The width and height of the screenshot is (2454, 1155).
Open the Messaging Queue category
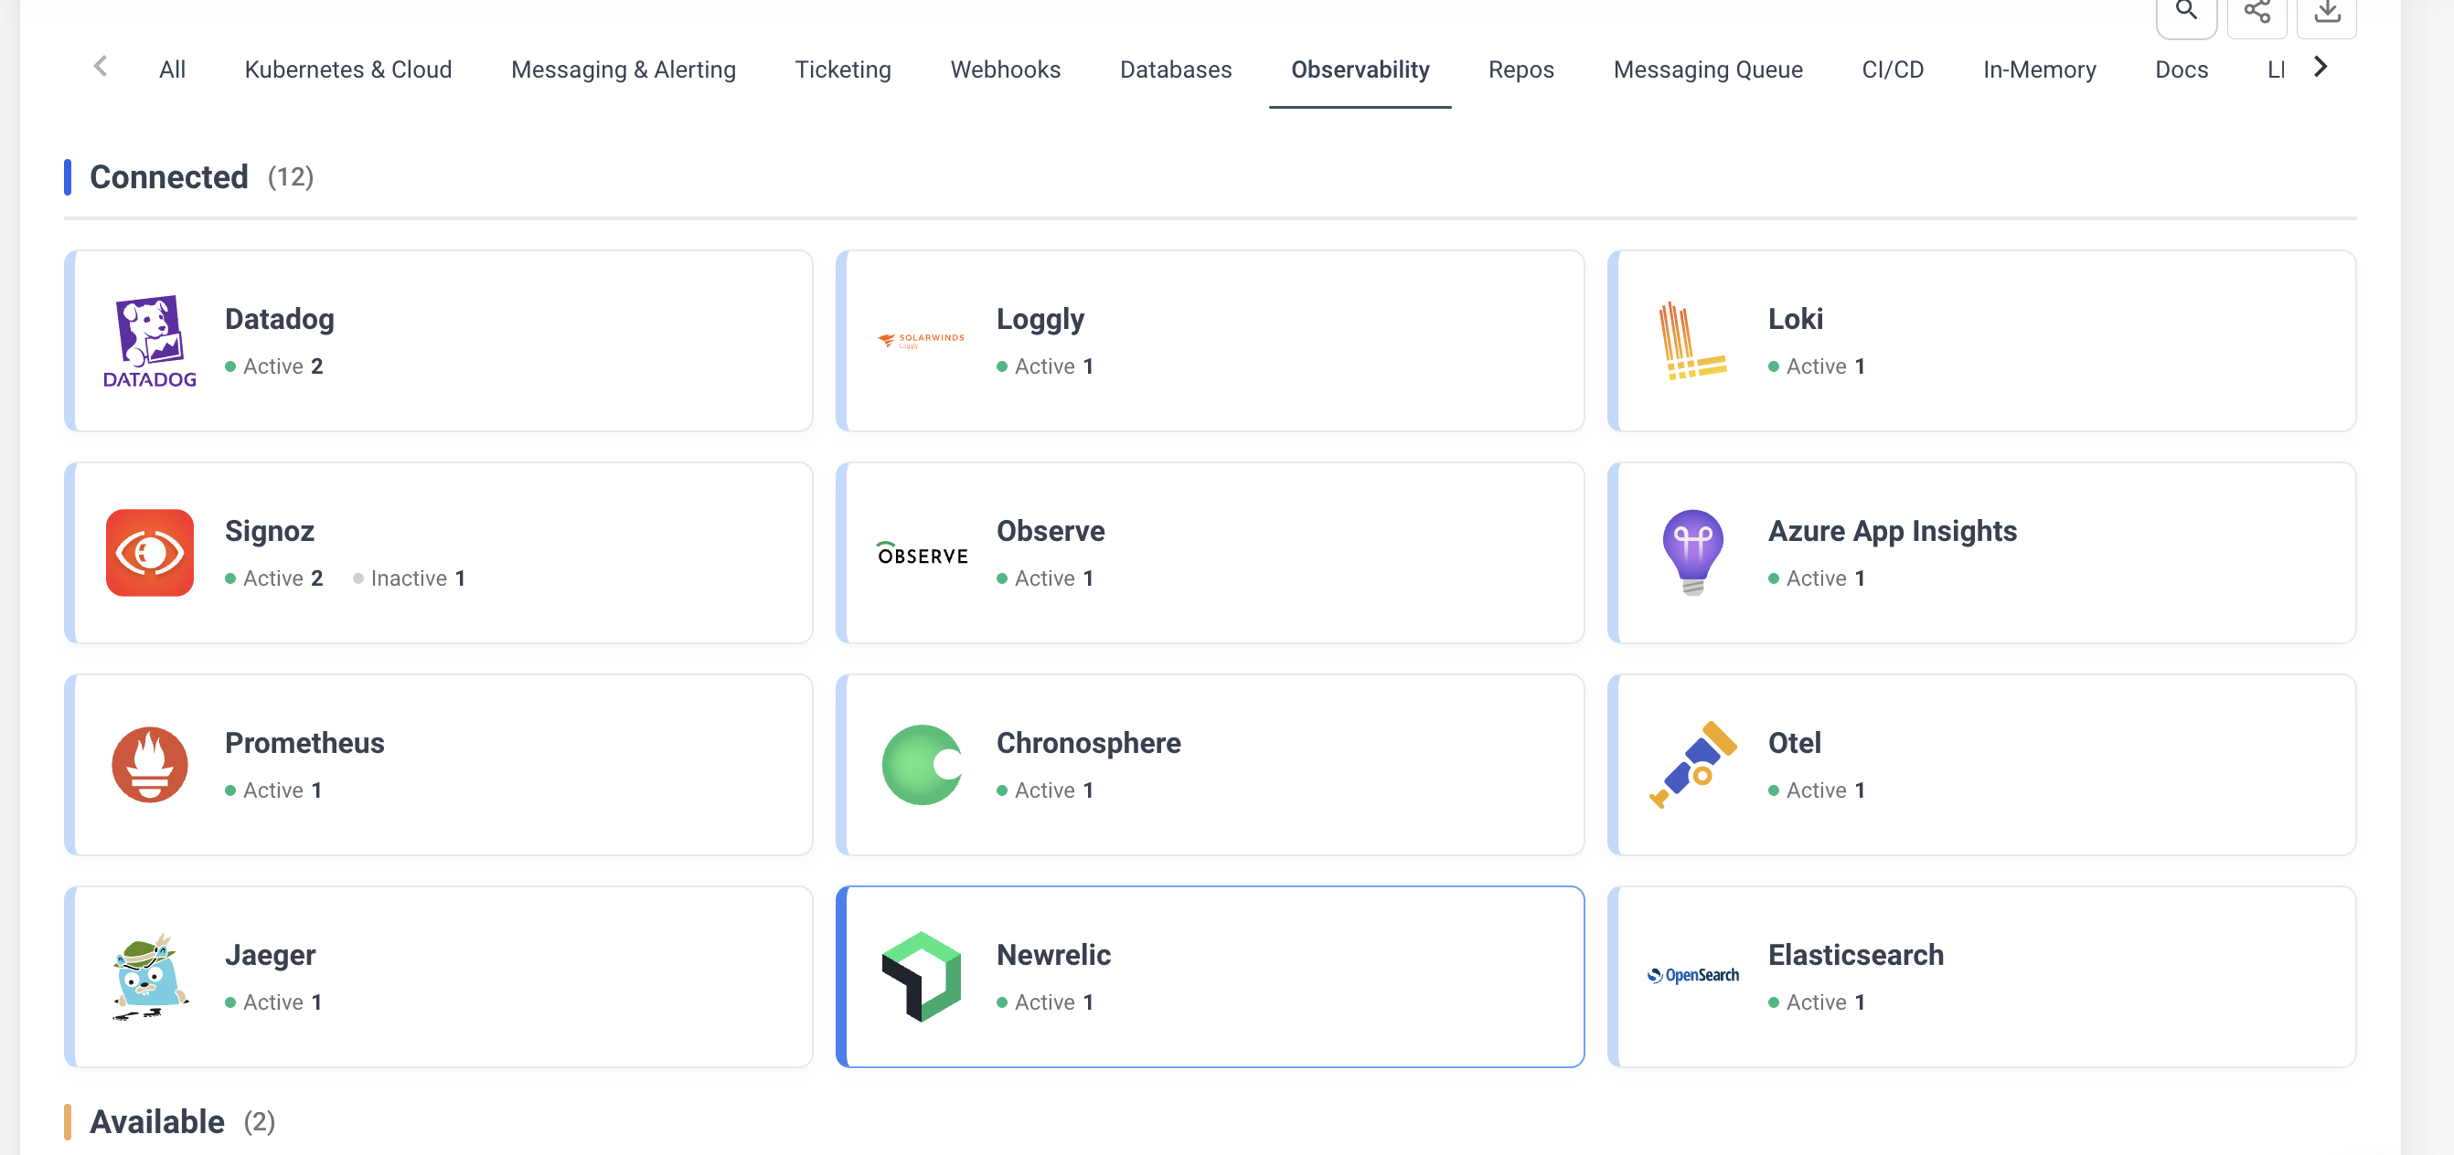coord(1708,69)
